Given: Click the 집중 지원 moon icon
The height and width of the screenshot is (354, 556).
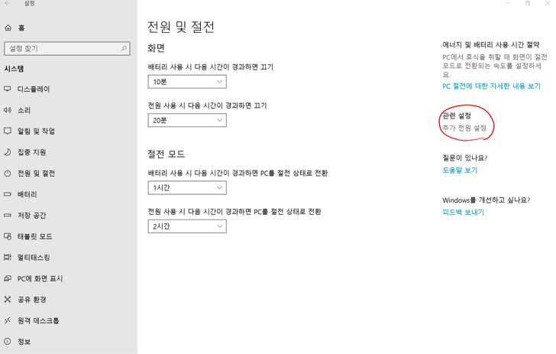Looking at the screenshot, I should point(8,152).
